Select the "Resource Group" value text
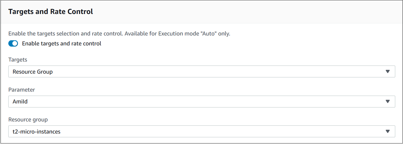Viewport: 403px width, 144px height. pyautogui.click(x=33, y=72)
